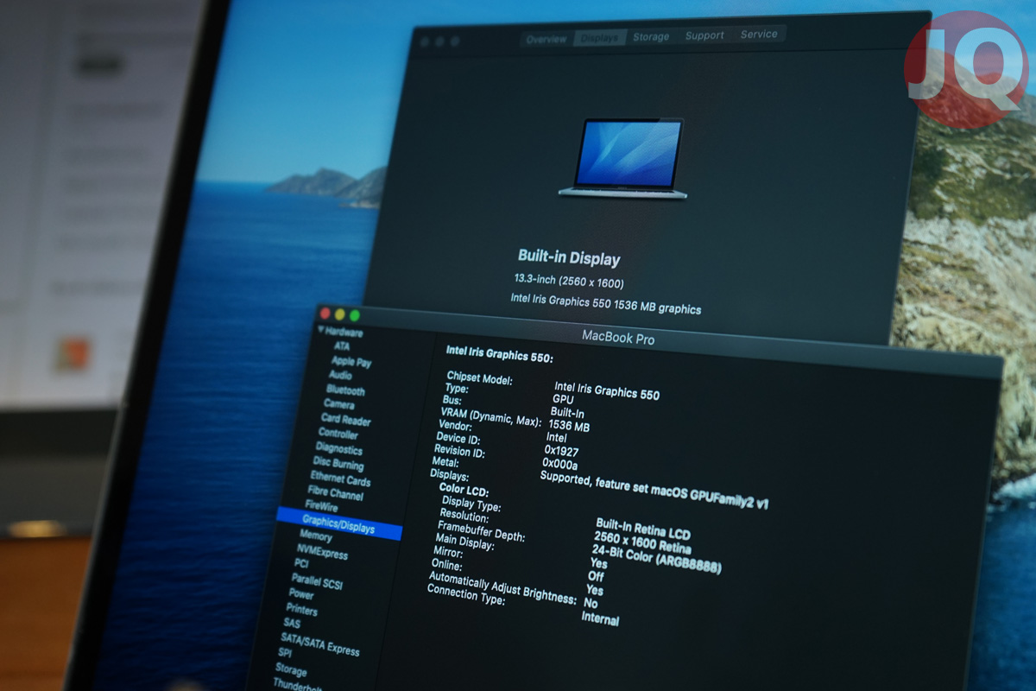Select the "Main Display:" label
Image resolution: width=1036 pixels, height=691 pixels.
coord(465,541)
